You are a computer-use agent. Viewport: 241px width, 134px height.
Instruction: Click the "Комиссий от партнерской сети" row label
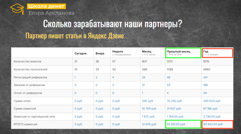(x=34, y=117)
